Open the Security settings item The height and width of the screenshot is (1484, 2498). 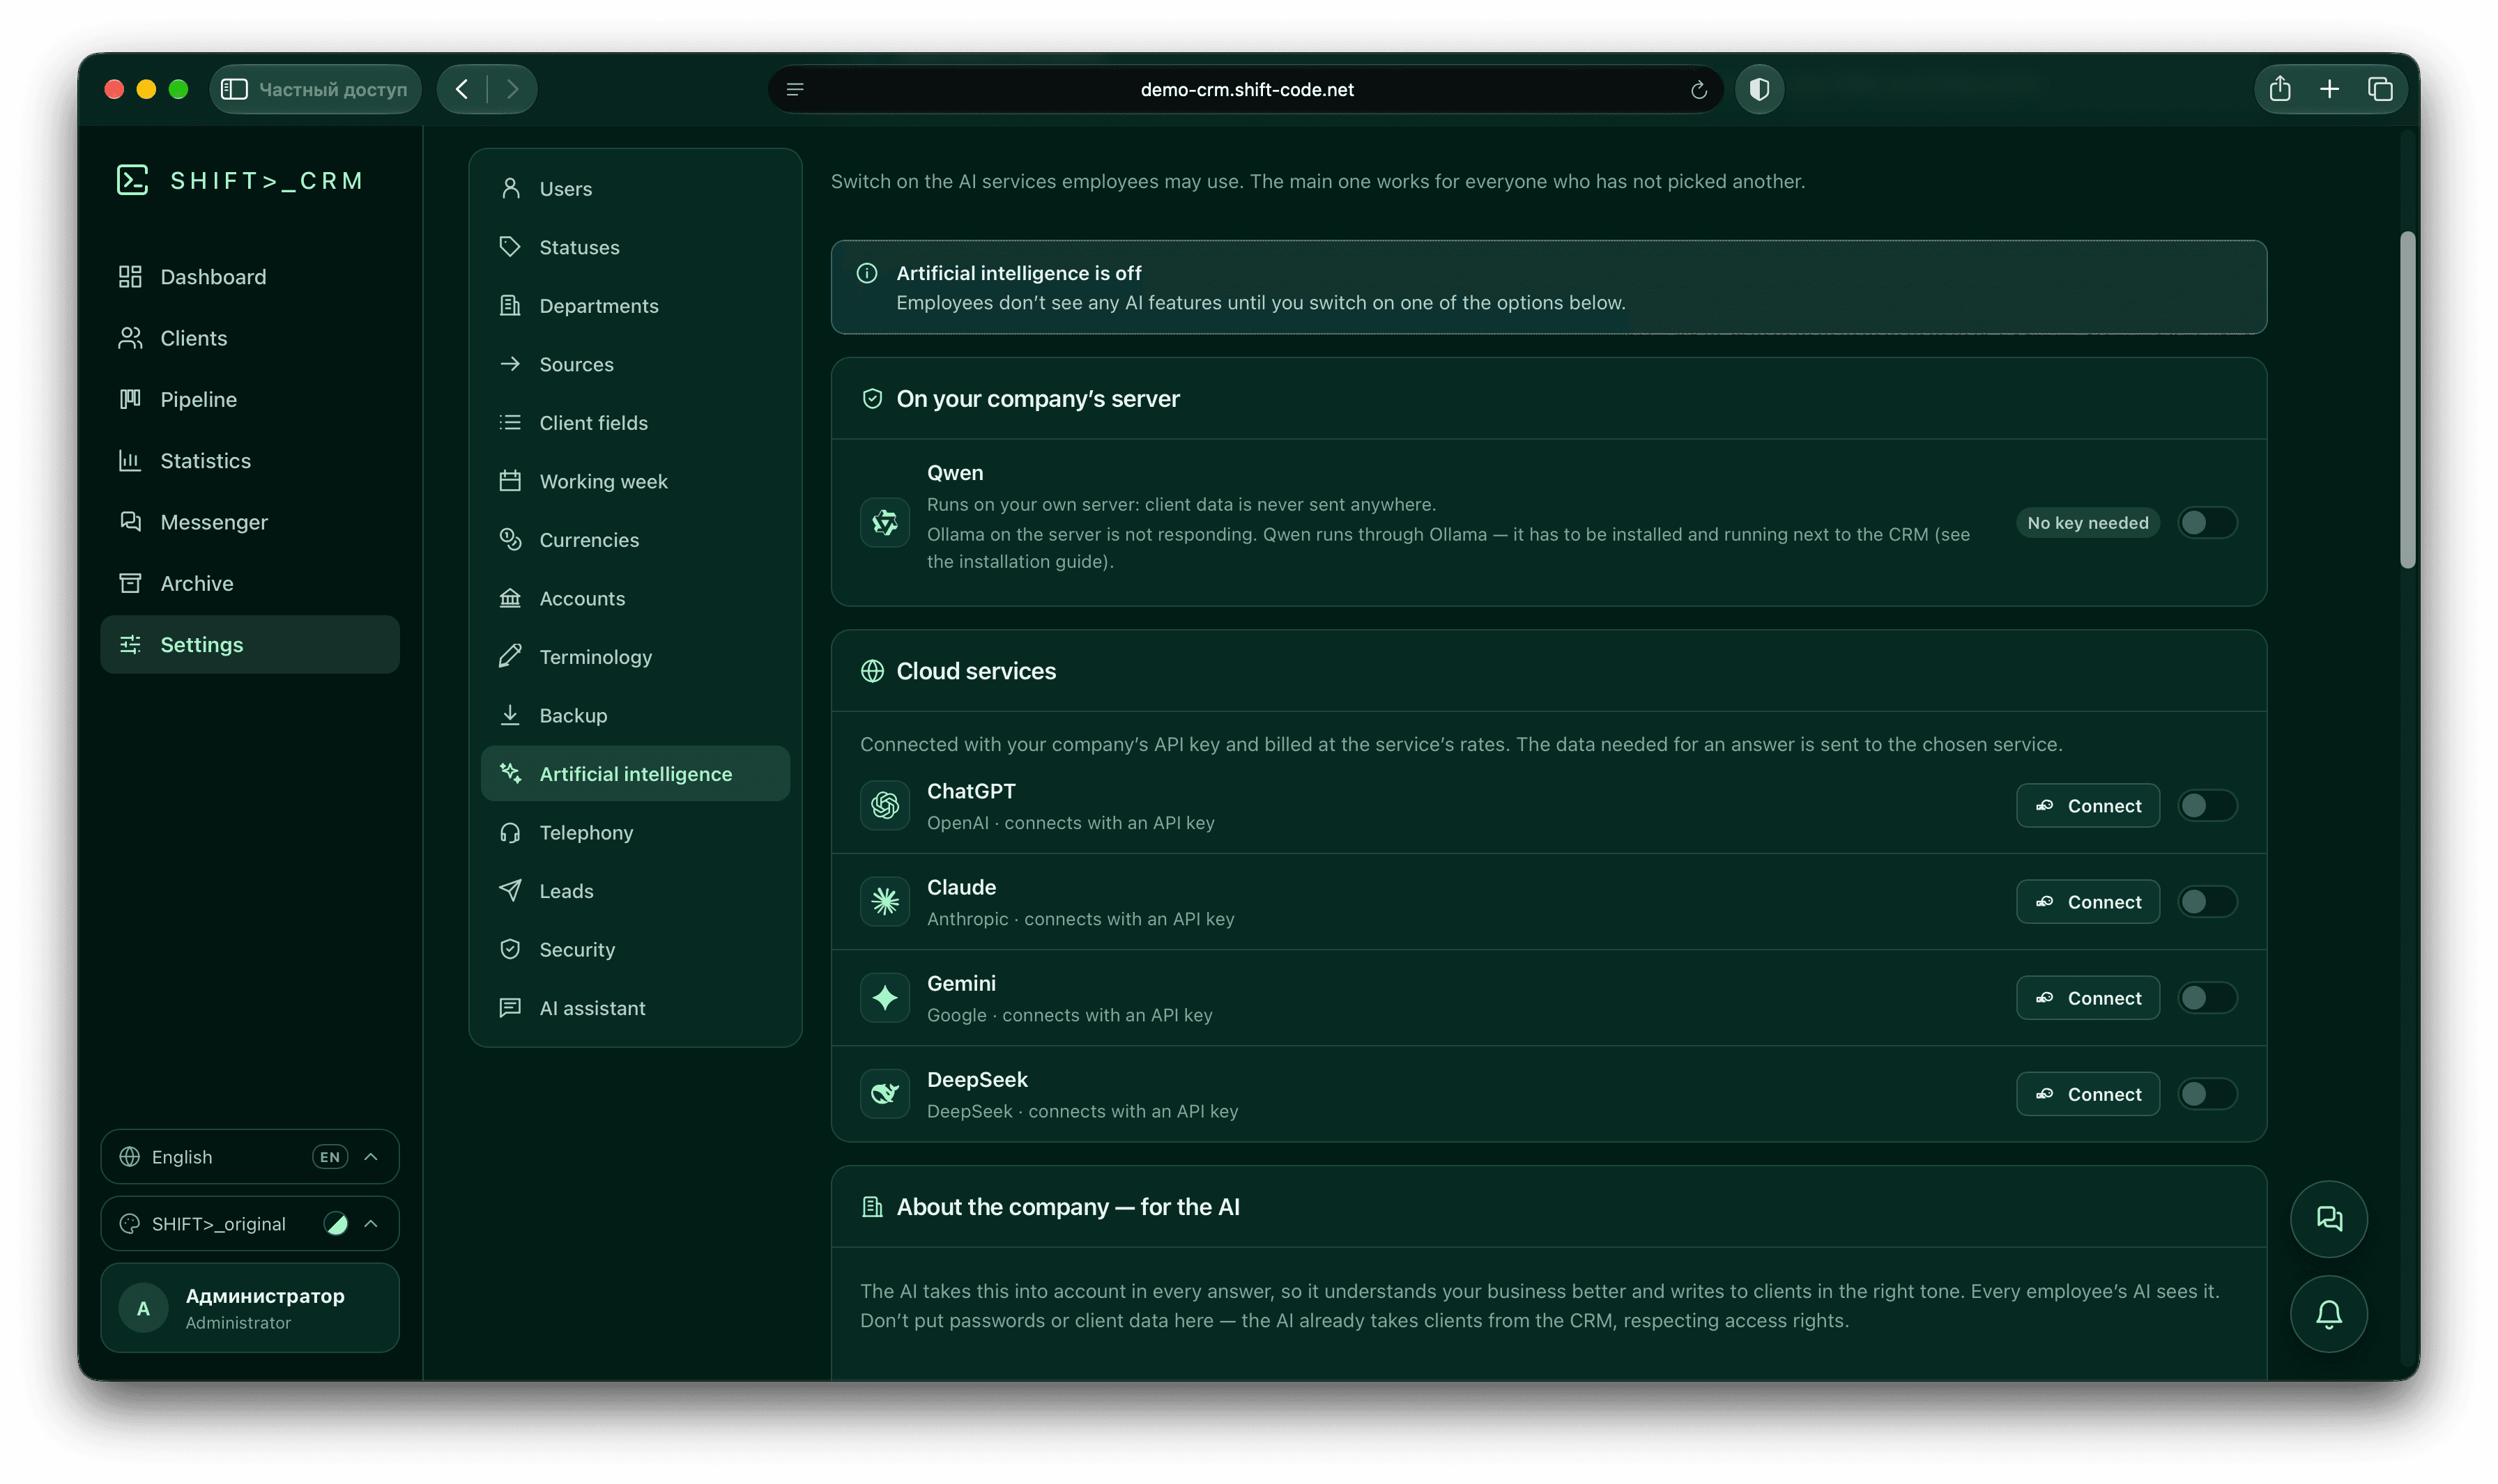point(634,949)
